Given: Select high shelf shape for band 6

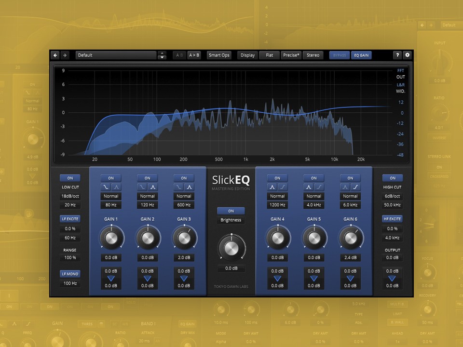Looking at the screenshot, I should click(355, 187).
